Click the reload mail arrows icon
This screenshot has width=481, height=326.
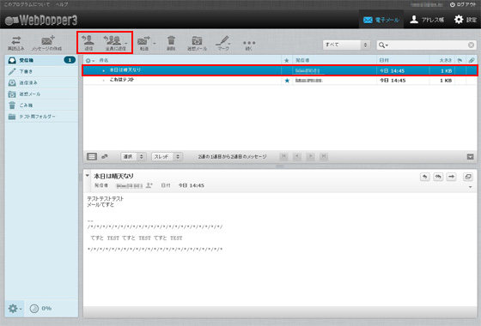[x=16, y=43]
